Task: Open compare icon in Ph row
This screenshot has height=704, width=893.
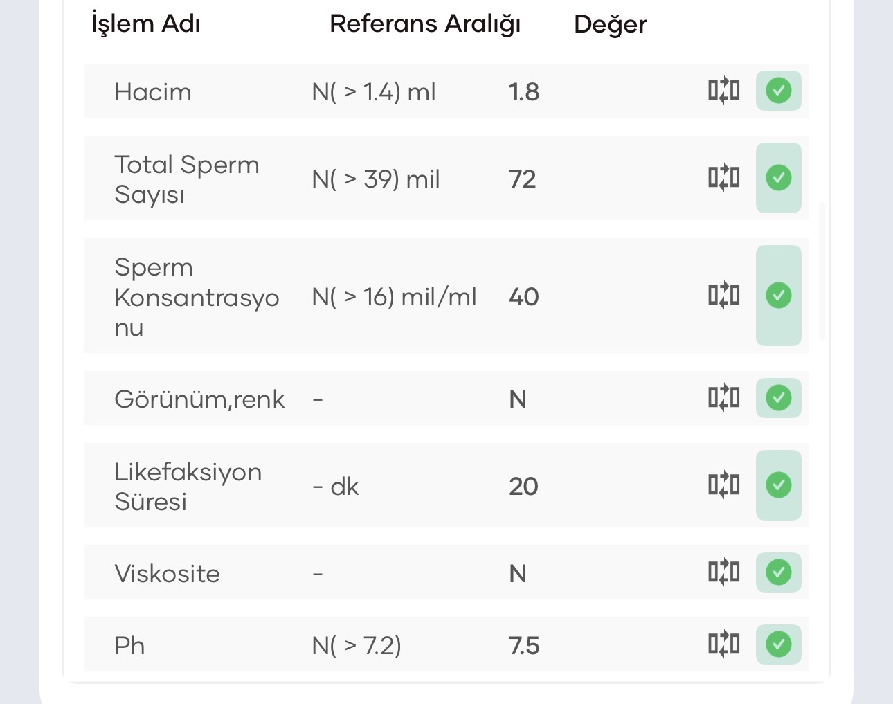Action: click(723, 644)
